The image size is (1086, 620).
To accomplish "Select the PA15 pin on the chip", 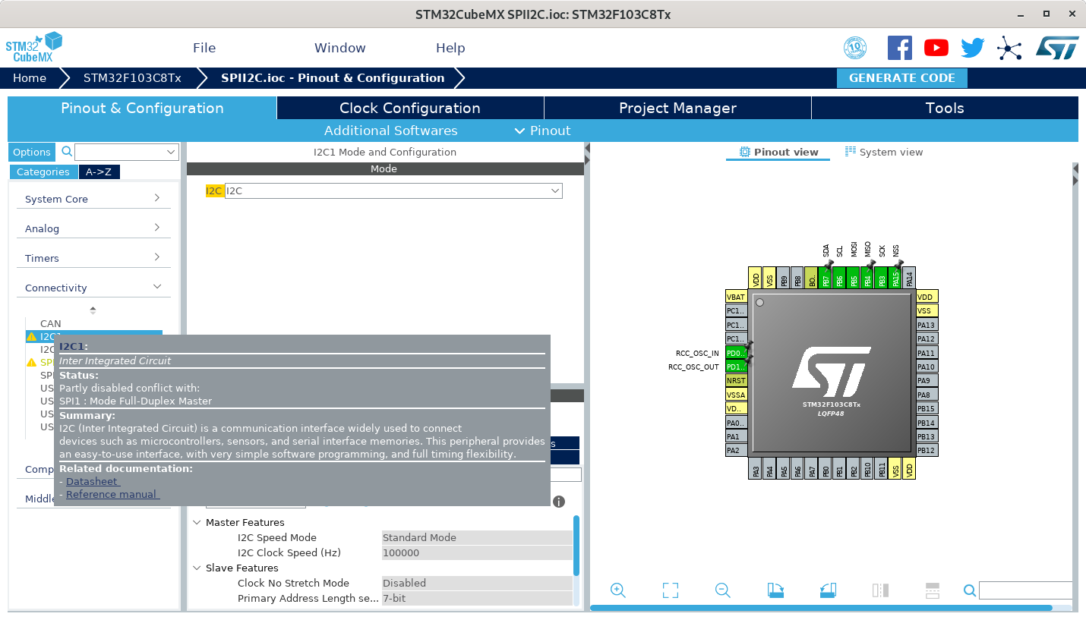I will pyautogui.click(x=895, y=277).
